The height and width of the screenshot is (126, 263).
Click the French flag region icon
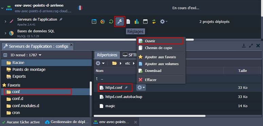pos(80,8)
